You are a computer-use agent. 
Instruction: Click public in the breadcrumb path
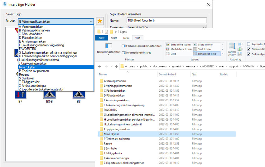coord(144,66)
